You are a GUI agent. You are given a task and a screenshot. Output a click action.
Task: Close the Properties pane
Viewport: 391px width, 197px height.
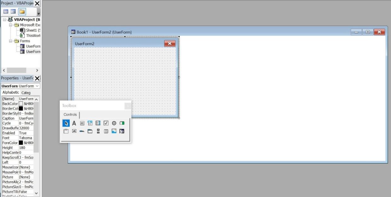pyautogui.click(x=37, y=78)
